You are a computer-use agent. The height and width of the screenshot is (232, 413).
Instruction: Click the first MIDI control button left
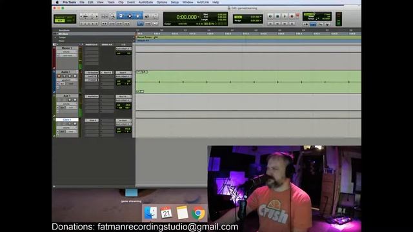306,24
